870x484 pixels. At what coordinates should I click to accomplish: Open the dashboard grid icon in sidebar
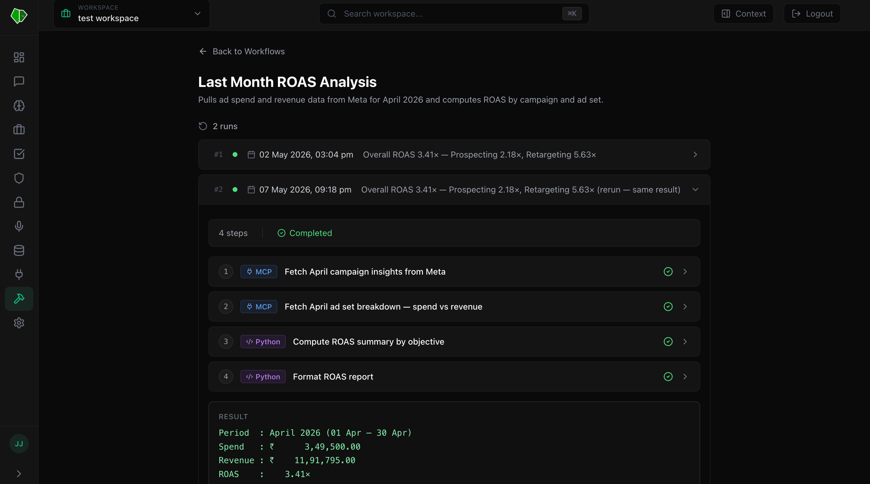tap(19, 57)
